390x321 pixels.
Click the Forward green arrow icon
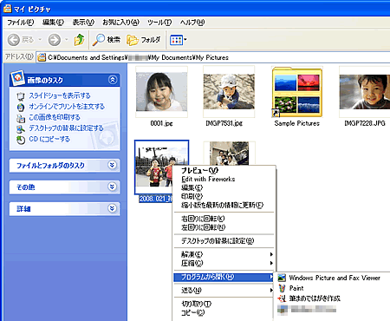55,40
